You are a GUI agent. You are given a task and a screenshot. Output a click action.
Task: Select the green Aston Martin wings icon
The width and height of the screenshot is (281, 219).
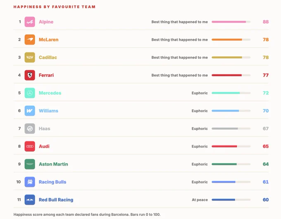pyautogui.click(x=30, y=164)
